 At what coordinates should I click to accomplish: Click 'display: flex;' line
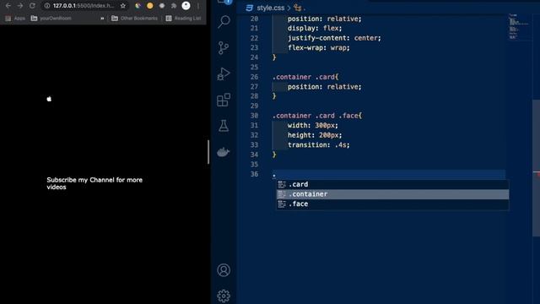(315, 28)
